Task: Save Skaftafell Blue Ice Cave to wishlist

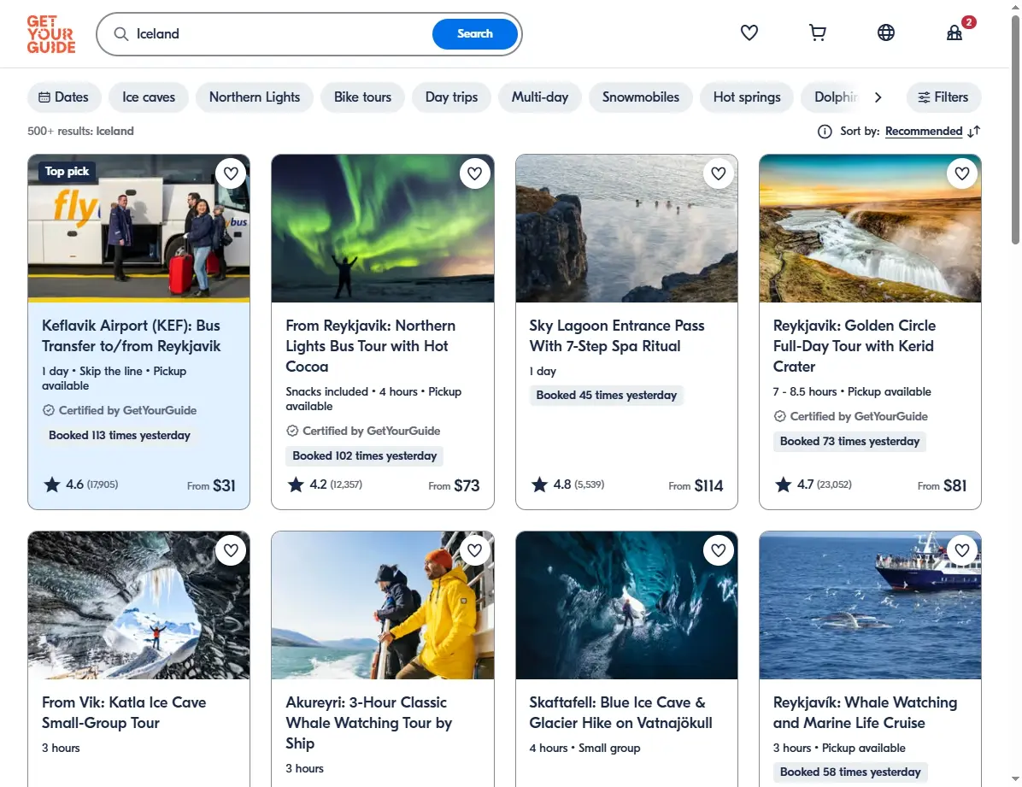Action: (x=719, y=550)
